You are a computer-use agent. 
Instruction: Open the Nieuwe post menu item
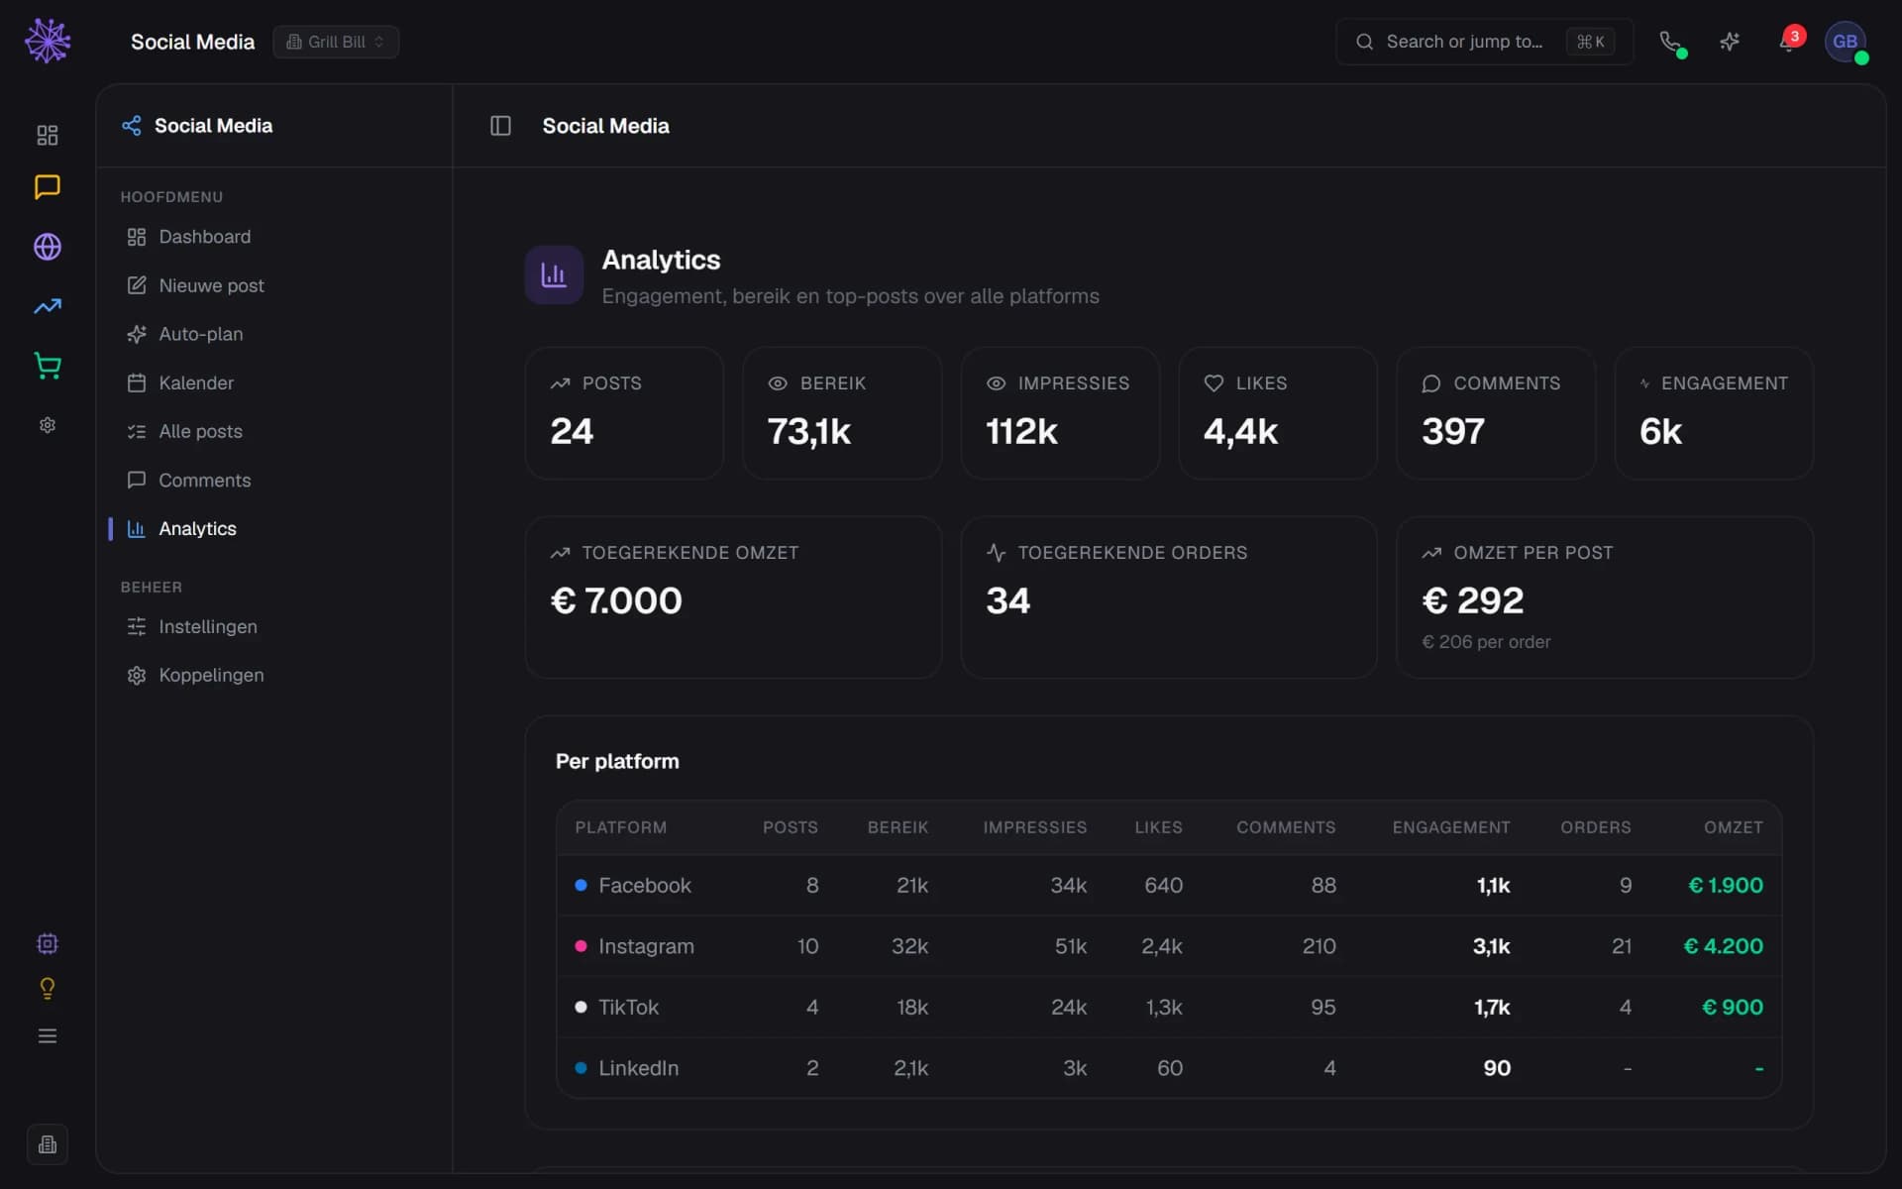[x=273, y=285]
